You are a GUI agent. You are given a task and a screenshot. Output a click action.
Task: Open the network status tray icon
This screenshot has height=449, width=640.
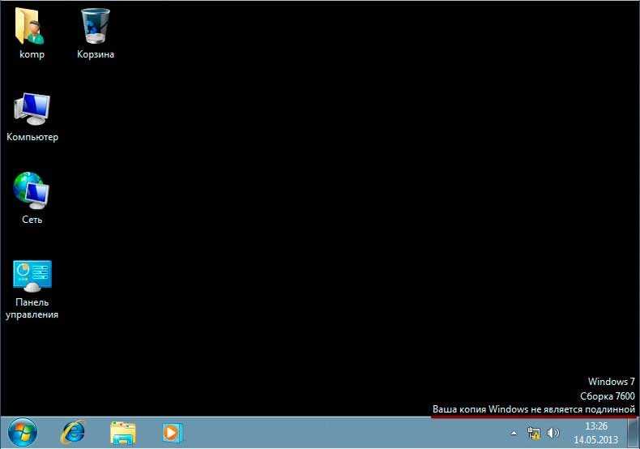pos(534,433)
